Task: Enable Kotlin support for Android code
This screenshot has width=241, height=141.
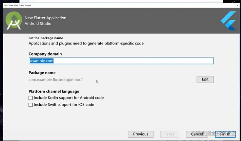Action: [31, 98]
